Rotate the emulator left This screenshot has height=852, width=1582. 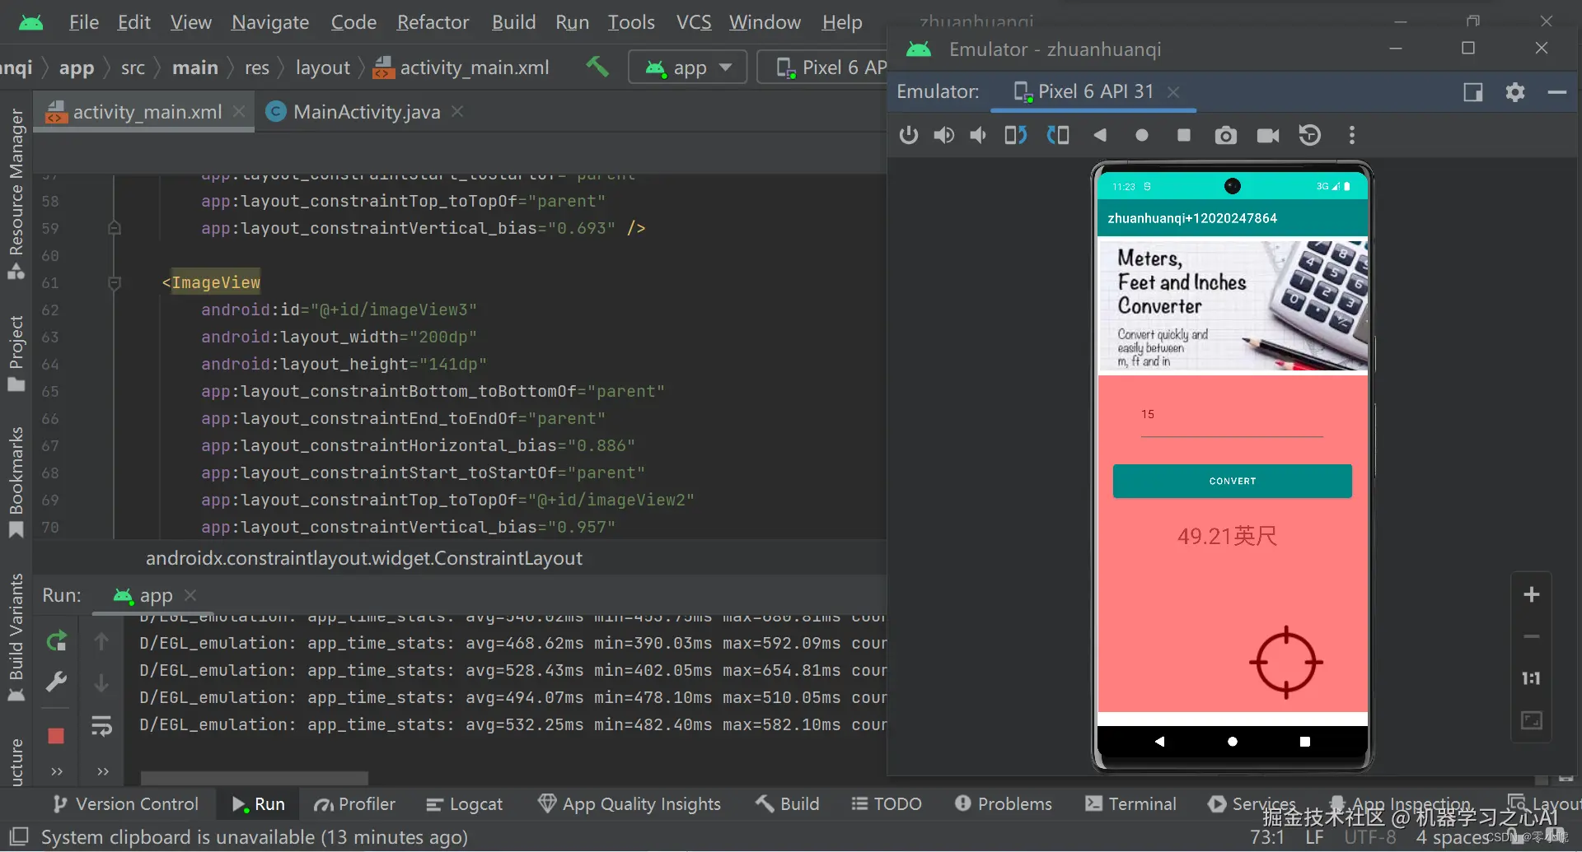[x=1015, y=135]
